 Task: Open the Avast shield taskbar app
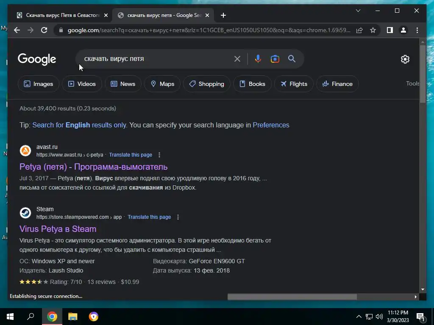(x=94, y=317)
